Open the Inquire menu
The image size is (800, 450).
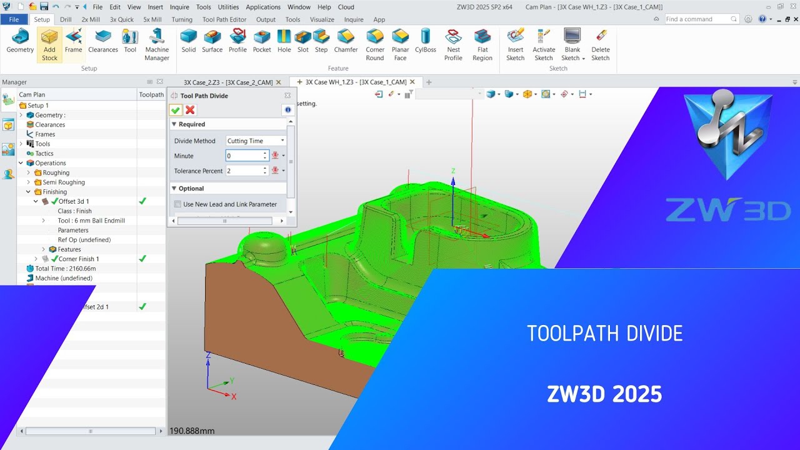click(x=179, y=7)
